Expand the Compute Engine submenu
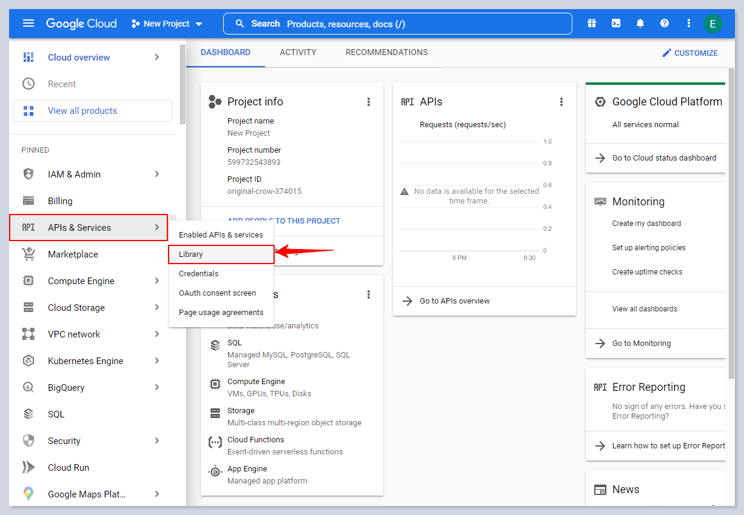This screenshot has height=515, width=744. point(157,281)
